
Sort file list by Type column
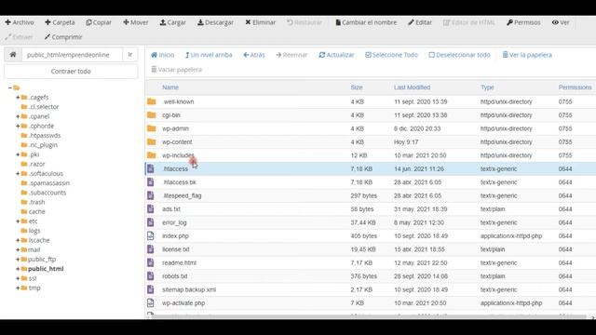(x=487, y=87)
